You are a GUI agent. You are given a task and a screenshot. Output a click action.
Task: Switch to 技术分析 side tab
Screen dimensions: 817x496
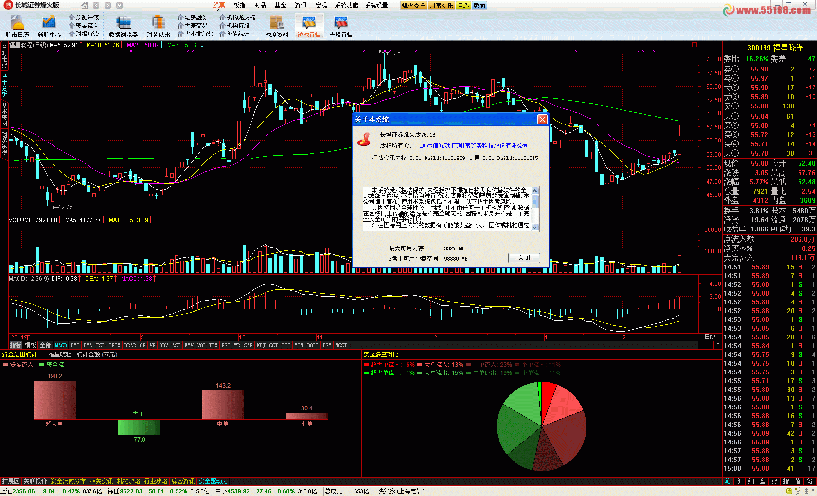(x=4, y=85)
